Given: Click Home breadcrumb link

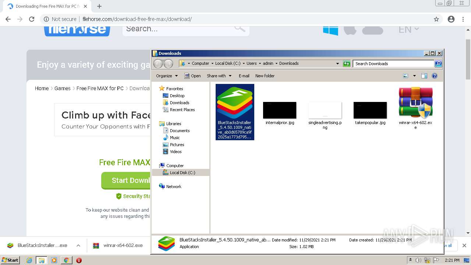Looking at the screenshot, I should pos(42,88).
